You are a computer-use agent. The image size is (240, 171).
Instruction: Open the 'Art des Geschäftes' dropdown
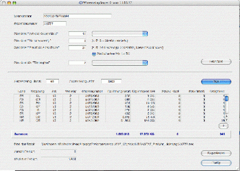[120, 34]
